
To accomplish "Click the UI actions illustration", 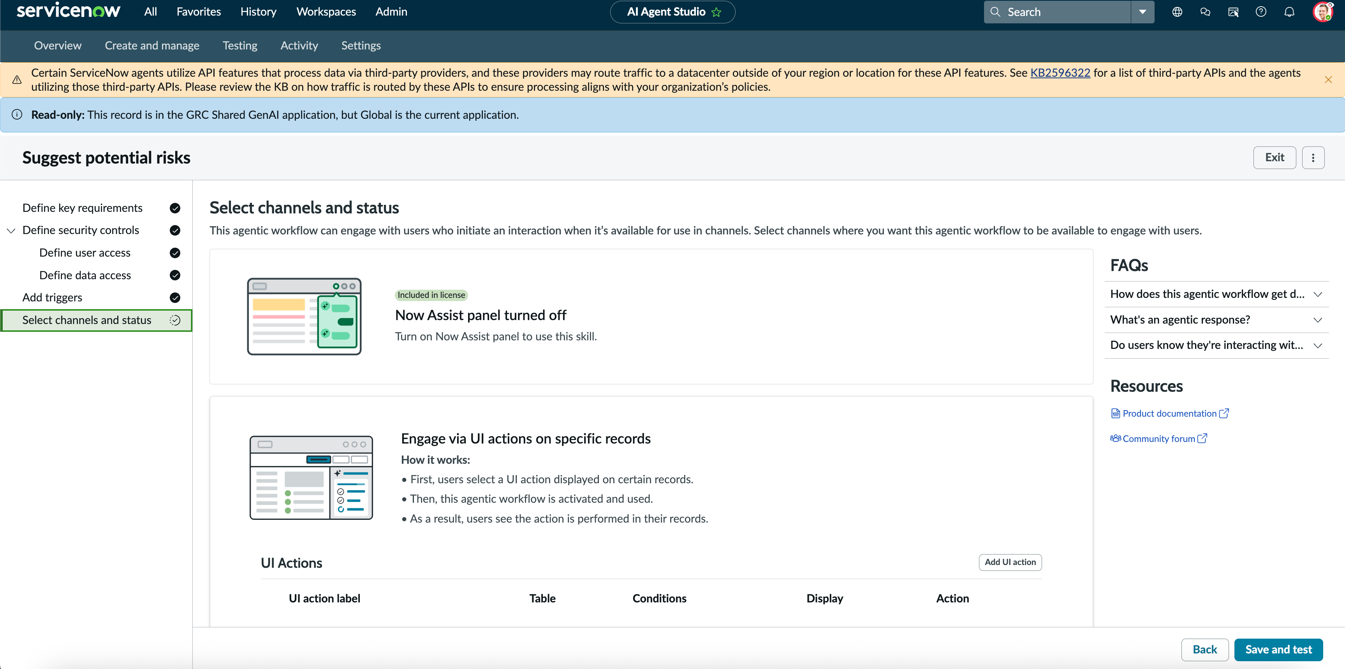I will pyautogui.click(x=311, y=478).
